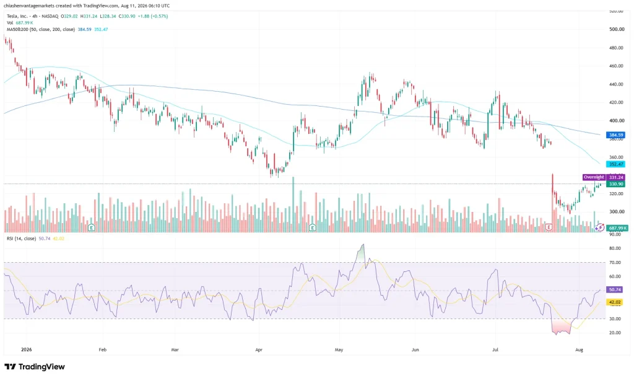
Task: Click the 70.00 RSI scale tick
Action: tap(615, 262)
